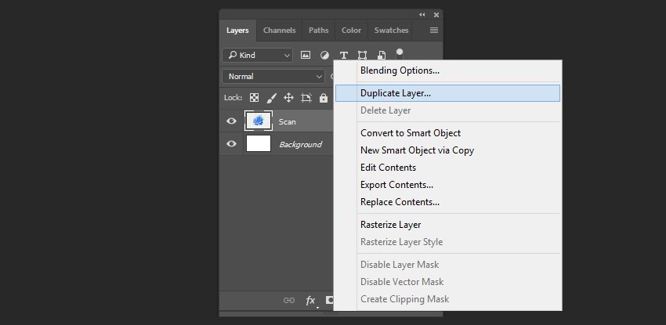Open the Layers panel hamburger menu
Screen dimensions: 666x325
click(434, 31)
